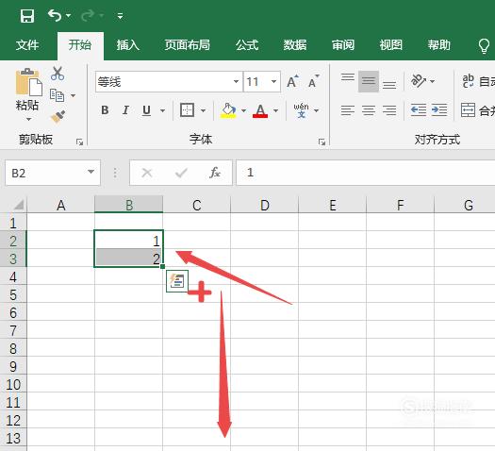Switch to the 视图 ribbon tab
Viewport: 495px width, 451px height.
[391, 45]
